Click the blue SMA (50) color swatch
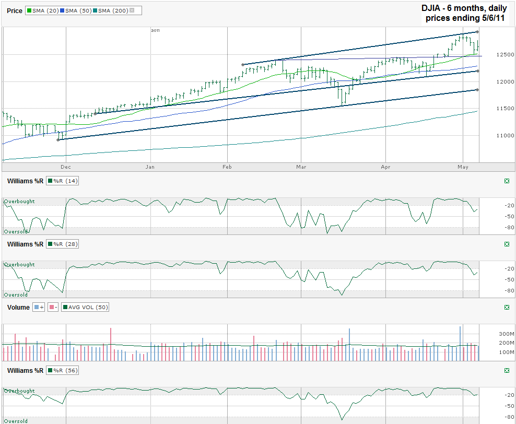The height and width of the screenshot is (424, 516). point(62,10)
